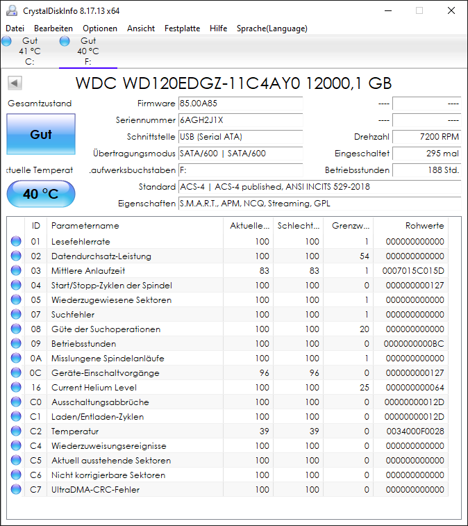This screenshot has width=468, height=526.
Task: Click status orb in Aktuell ausstehende Sektoren row
Action: tap(16, 460)
